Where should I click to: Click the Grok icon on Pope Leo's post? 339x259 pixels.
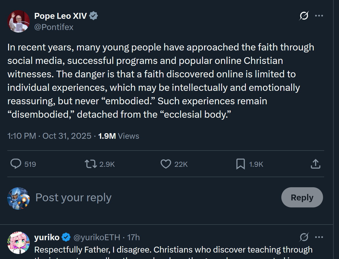tap(304, 16)
